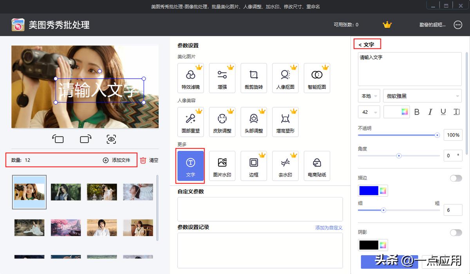This screenshot has height=274, width=470.
Task: Open the font size 42 dropdown
Action: [x=369, y=112]
